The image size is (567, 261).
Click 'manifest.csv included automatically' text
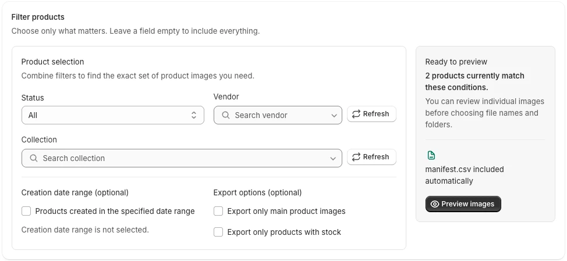click(465, 175)
